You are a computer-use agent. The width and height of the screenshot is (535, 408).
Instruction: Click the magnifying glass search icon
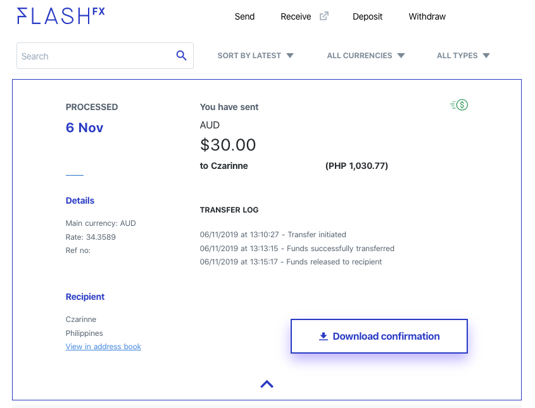182,56
